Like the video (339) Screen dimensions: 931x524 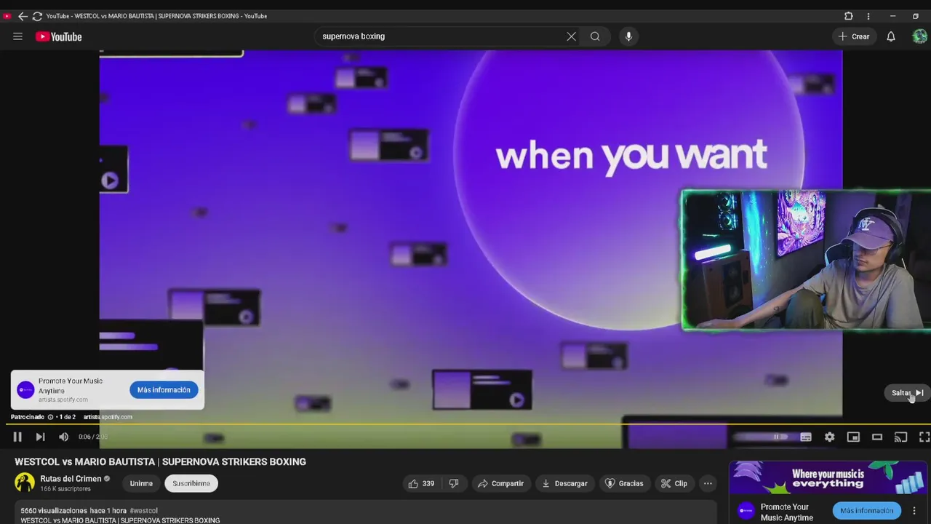pyautogui.click(x=422, y=483)
